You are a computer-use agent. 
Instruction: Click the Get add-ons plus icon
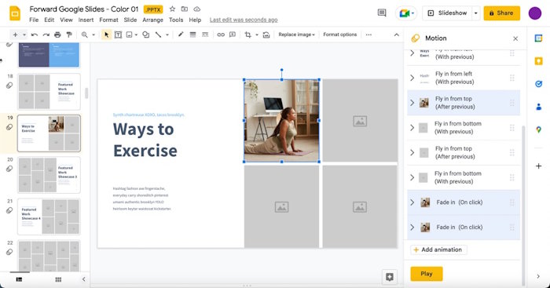click(x=538, y=166)
